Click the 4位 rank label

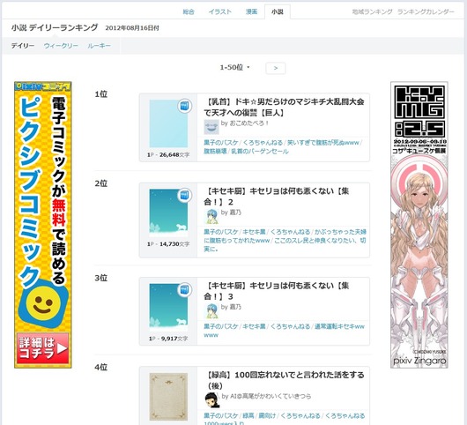click(101, 367)
